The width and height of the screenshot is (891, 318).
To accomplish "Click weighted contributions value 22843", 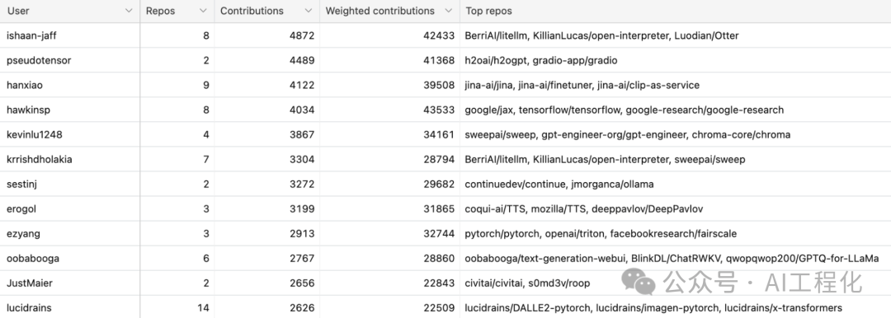I will tap(439, 283).
